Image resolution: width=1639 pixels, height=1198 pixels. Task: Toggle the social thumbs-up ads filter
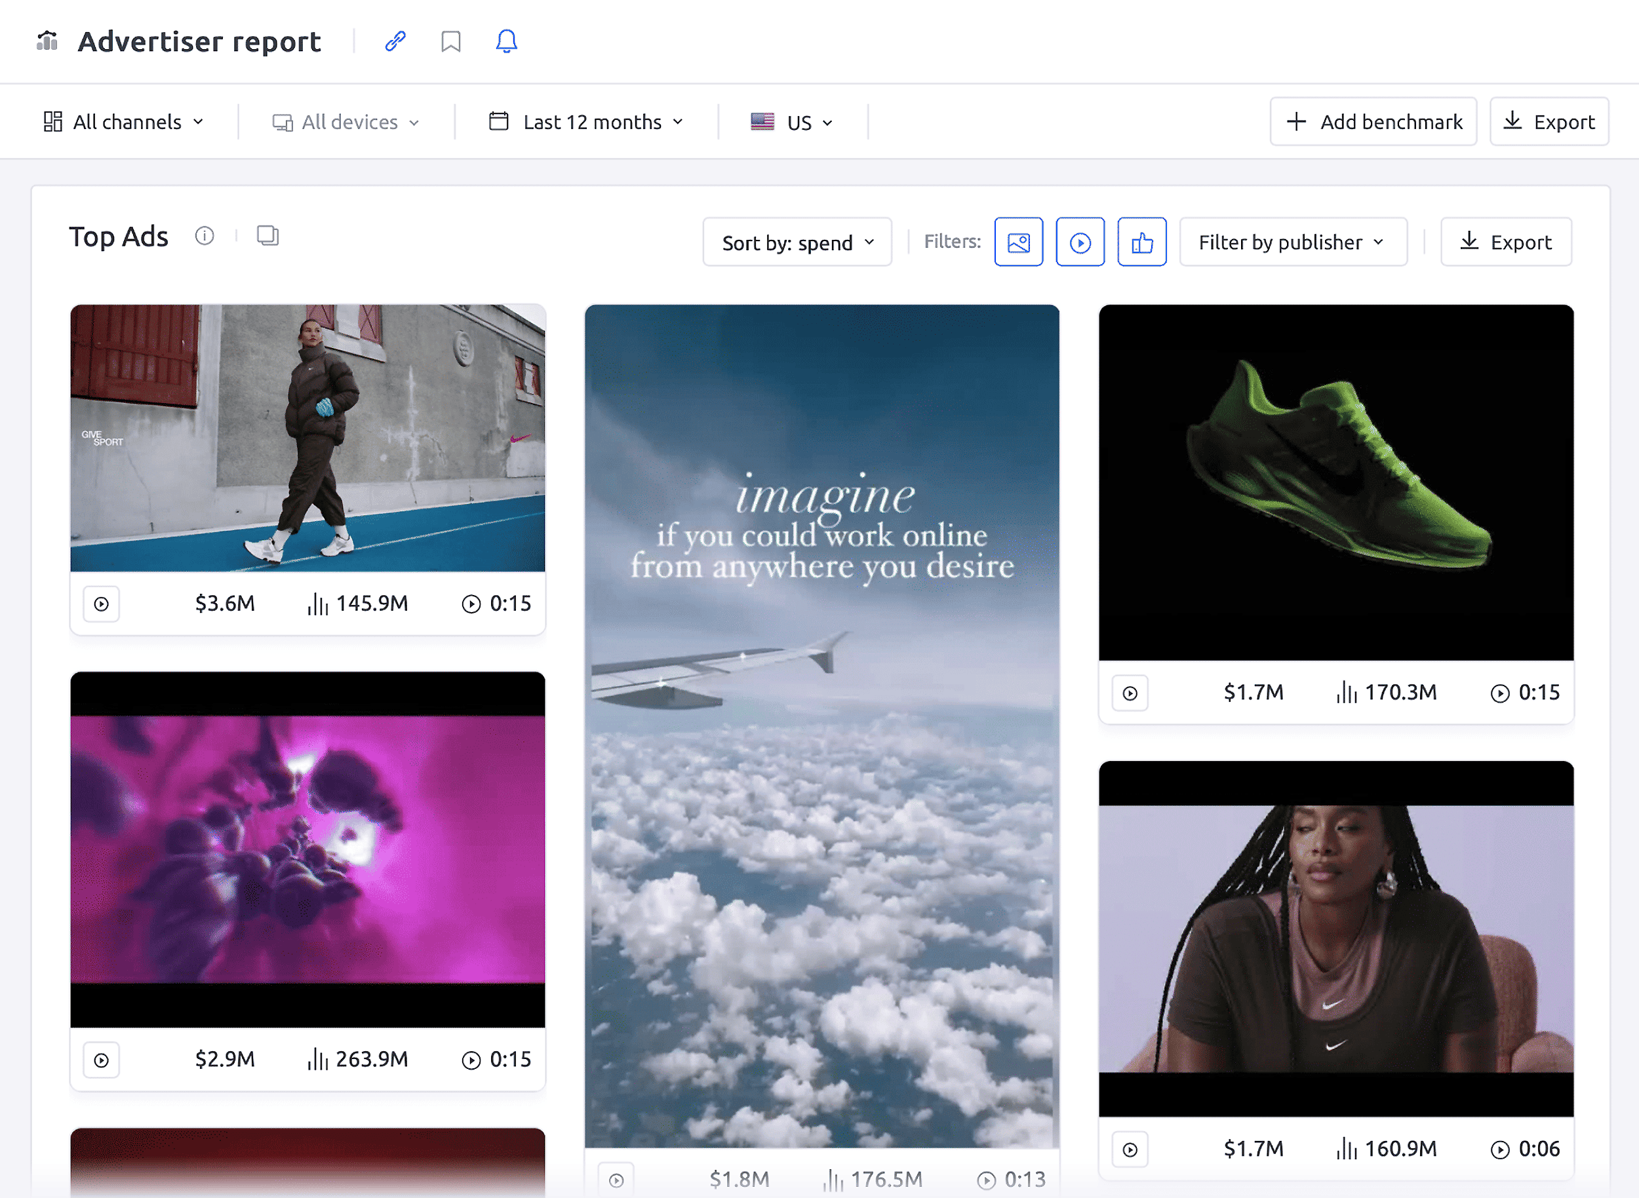click(x=1141, y=242)
